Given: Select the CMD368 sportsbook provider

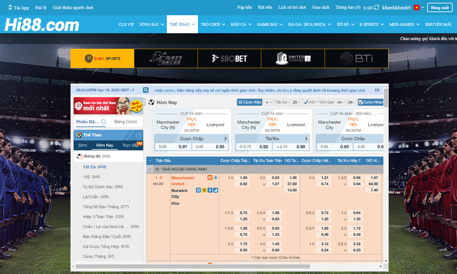Looking at the screenshot, I should tap(166, 58).
